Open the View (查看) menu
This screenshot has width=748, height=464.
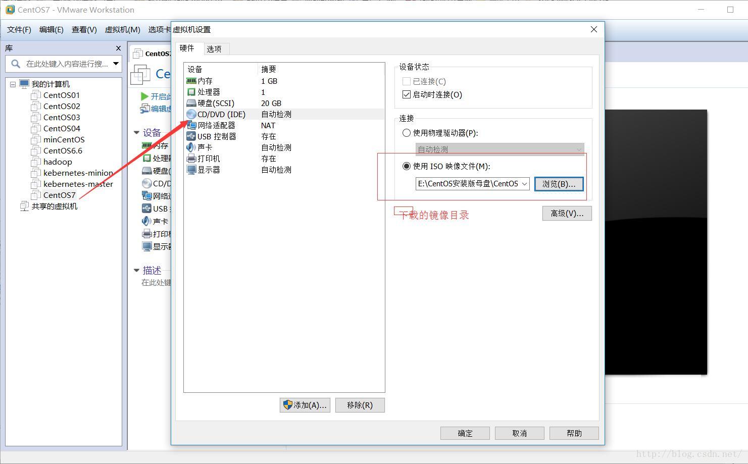(84, 30)
